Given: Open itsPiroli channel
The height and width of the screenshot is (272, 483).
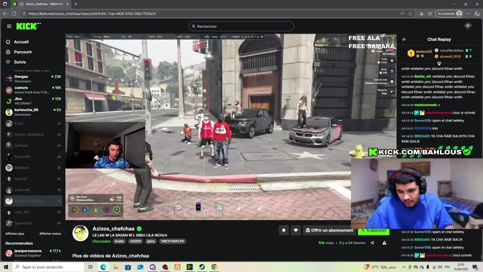Looking at the screenshot, I should 33,145.
